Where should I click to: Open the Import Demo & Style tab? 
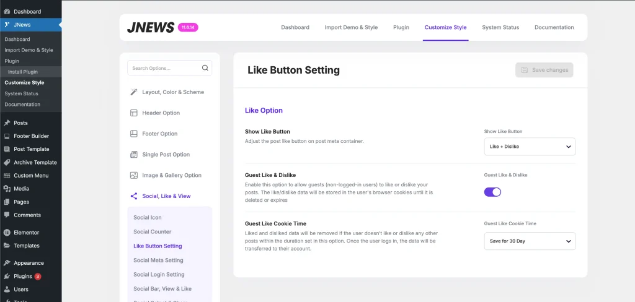[x=351, y=27]
